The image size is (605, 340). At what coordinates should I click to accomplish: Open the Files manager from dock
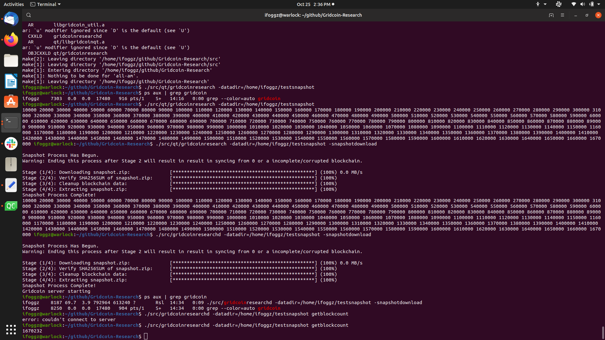click(11, 60)
